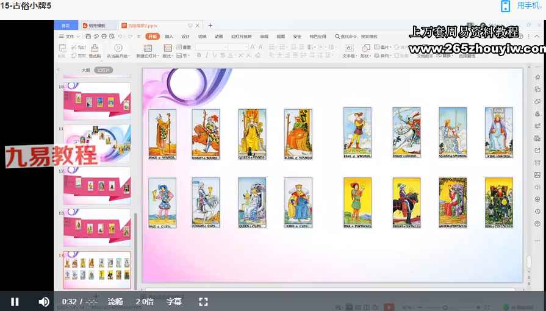The width and height of the screenshot is (546, 311).
Task: Select the 视图 ribbon tab
Action: (x=281, y=36)
